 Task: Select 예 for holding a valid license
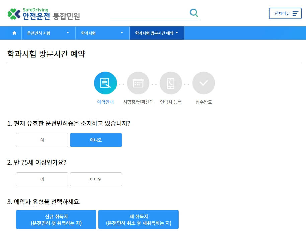(x=42, y=140)
